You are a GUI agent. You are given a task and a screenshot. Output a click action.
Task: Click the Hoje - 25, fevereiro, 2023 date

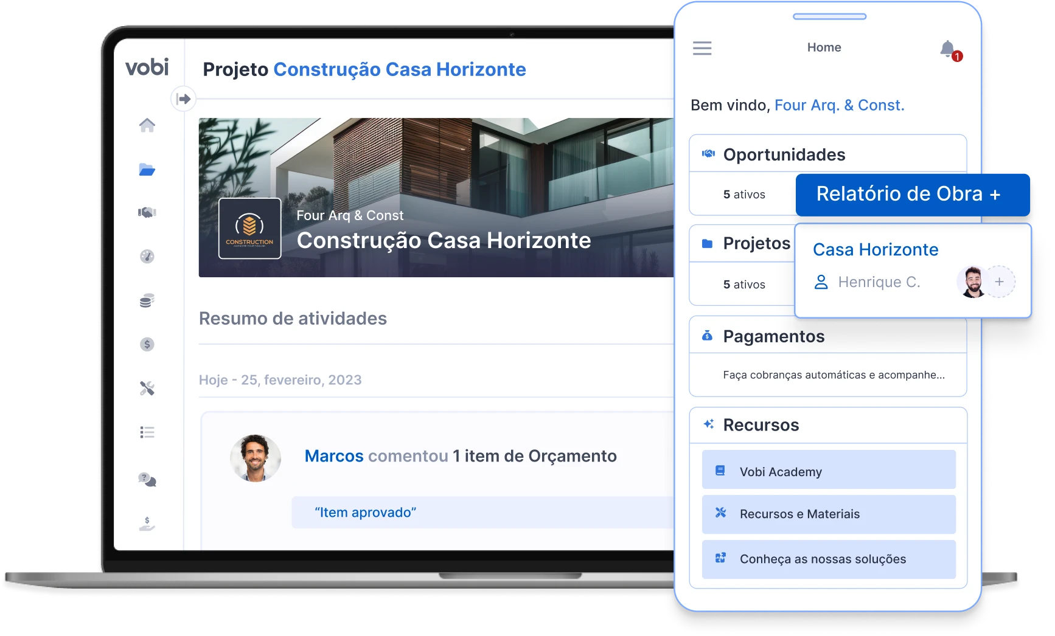[280, 380]
